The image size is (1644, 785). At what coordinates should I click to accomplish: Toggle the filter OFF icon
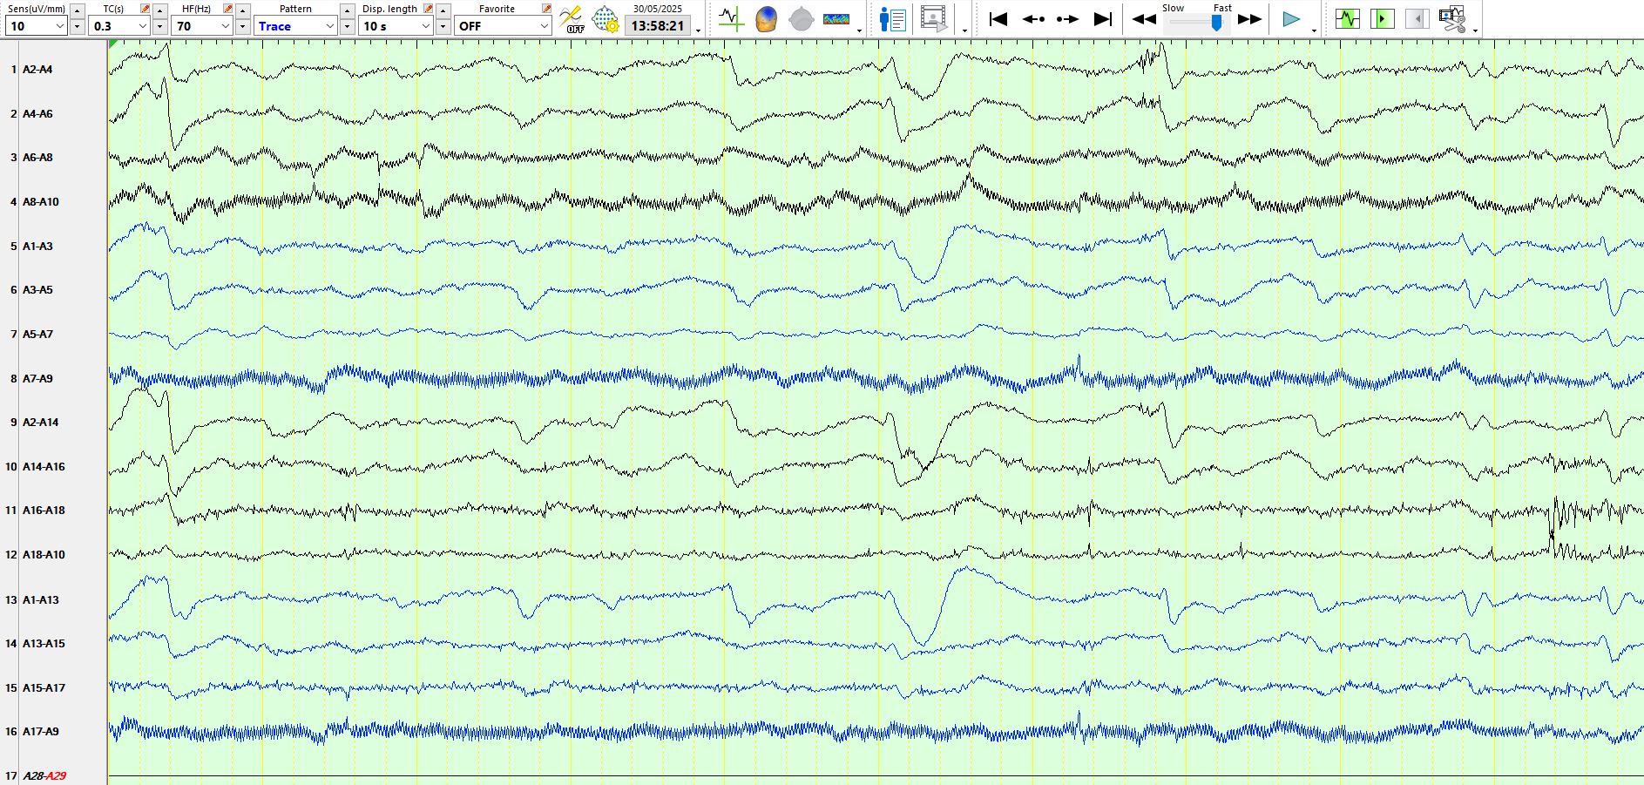click(x=572, y=19)
